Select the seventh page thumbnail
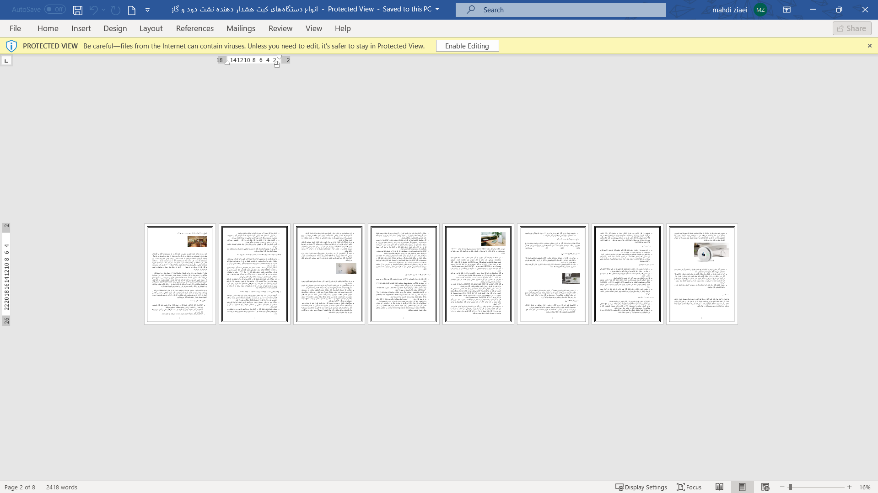Image resolution: width=878 pixels, height=493 pixels. coord(627,274)
